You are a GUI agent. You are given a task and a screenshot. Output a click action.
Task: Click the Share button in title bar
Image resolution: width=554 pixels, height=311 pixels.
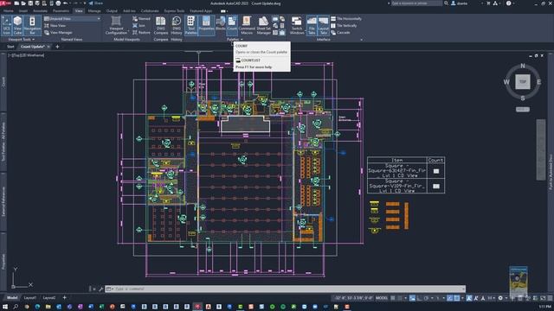point(96,3)
